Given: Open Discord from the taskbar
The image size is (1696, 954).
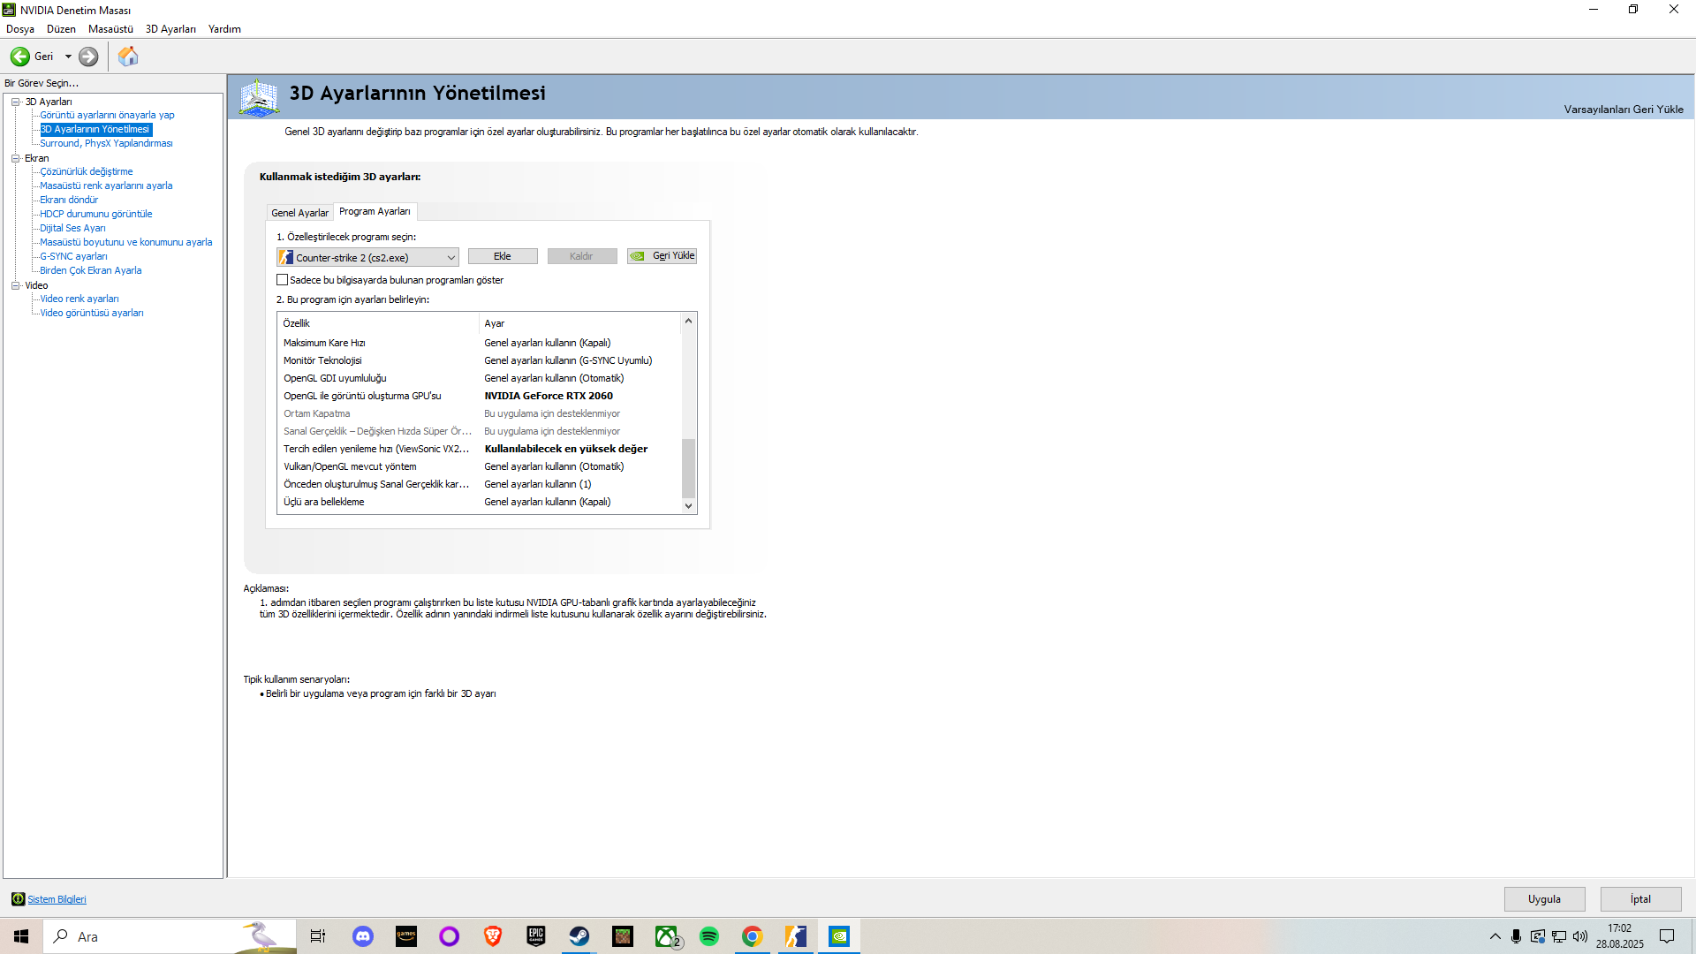Looking at the screenshot, I should pyautogui.click(x=363, y=936).
